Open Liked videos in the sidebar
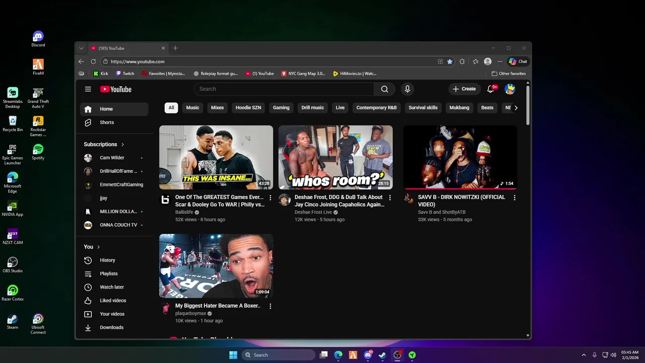The image size is (645, 363). click(114, 301)
